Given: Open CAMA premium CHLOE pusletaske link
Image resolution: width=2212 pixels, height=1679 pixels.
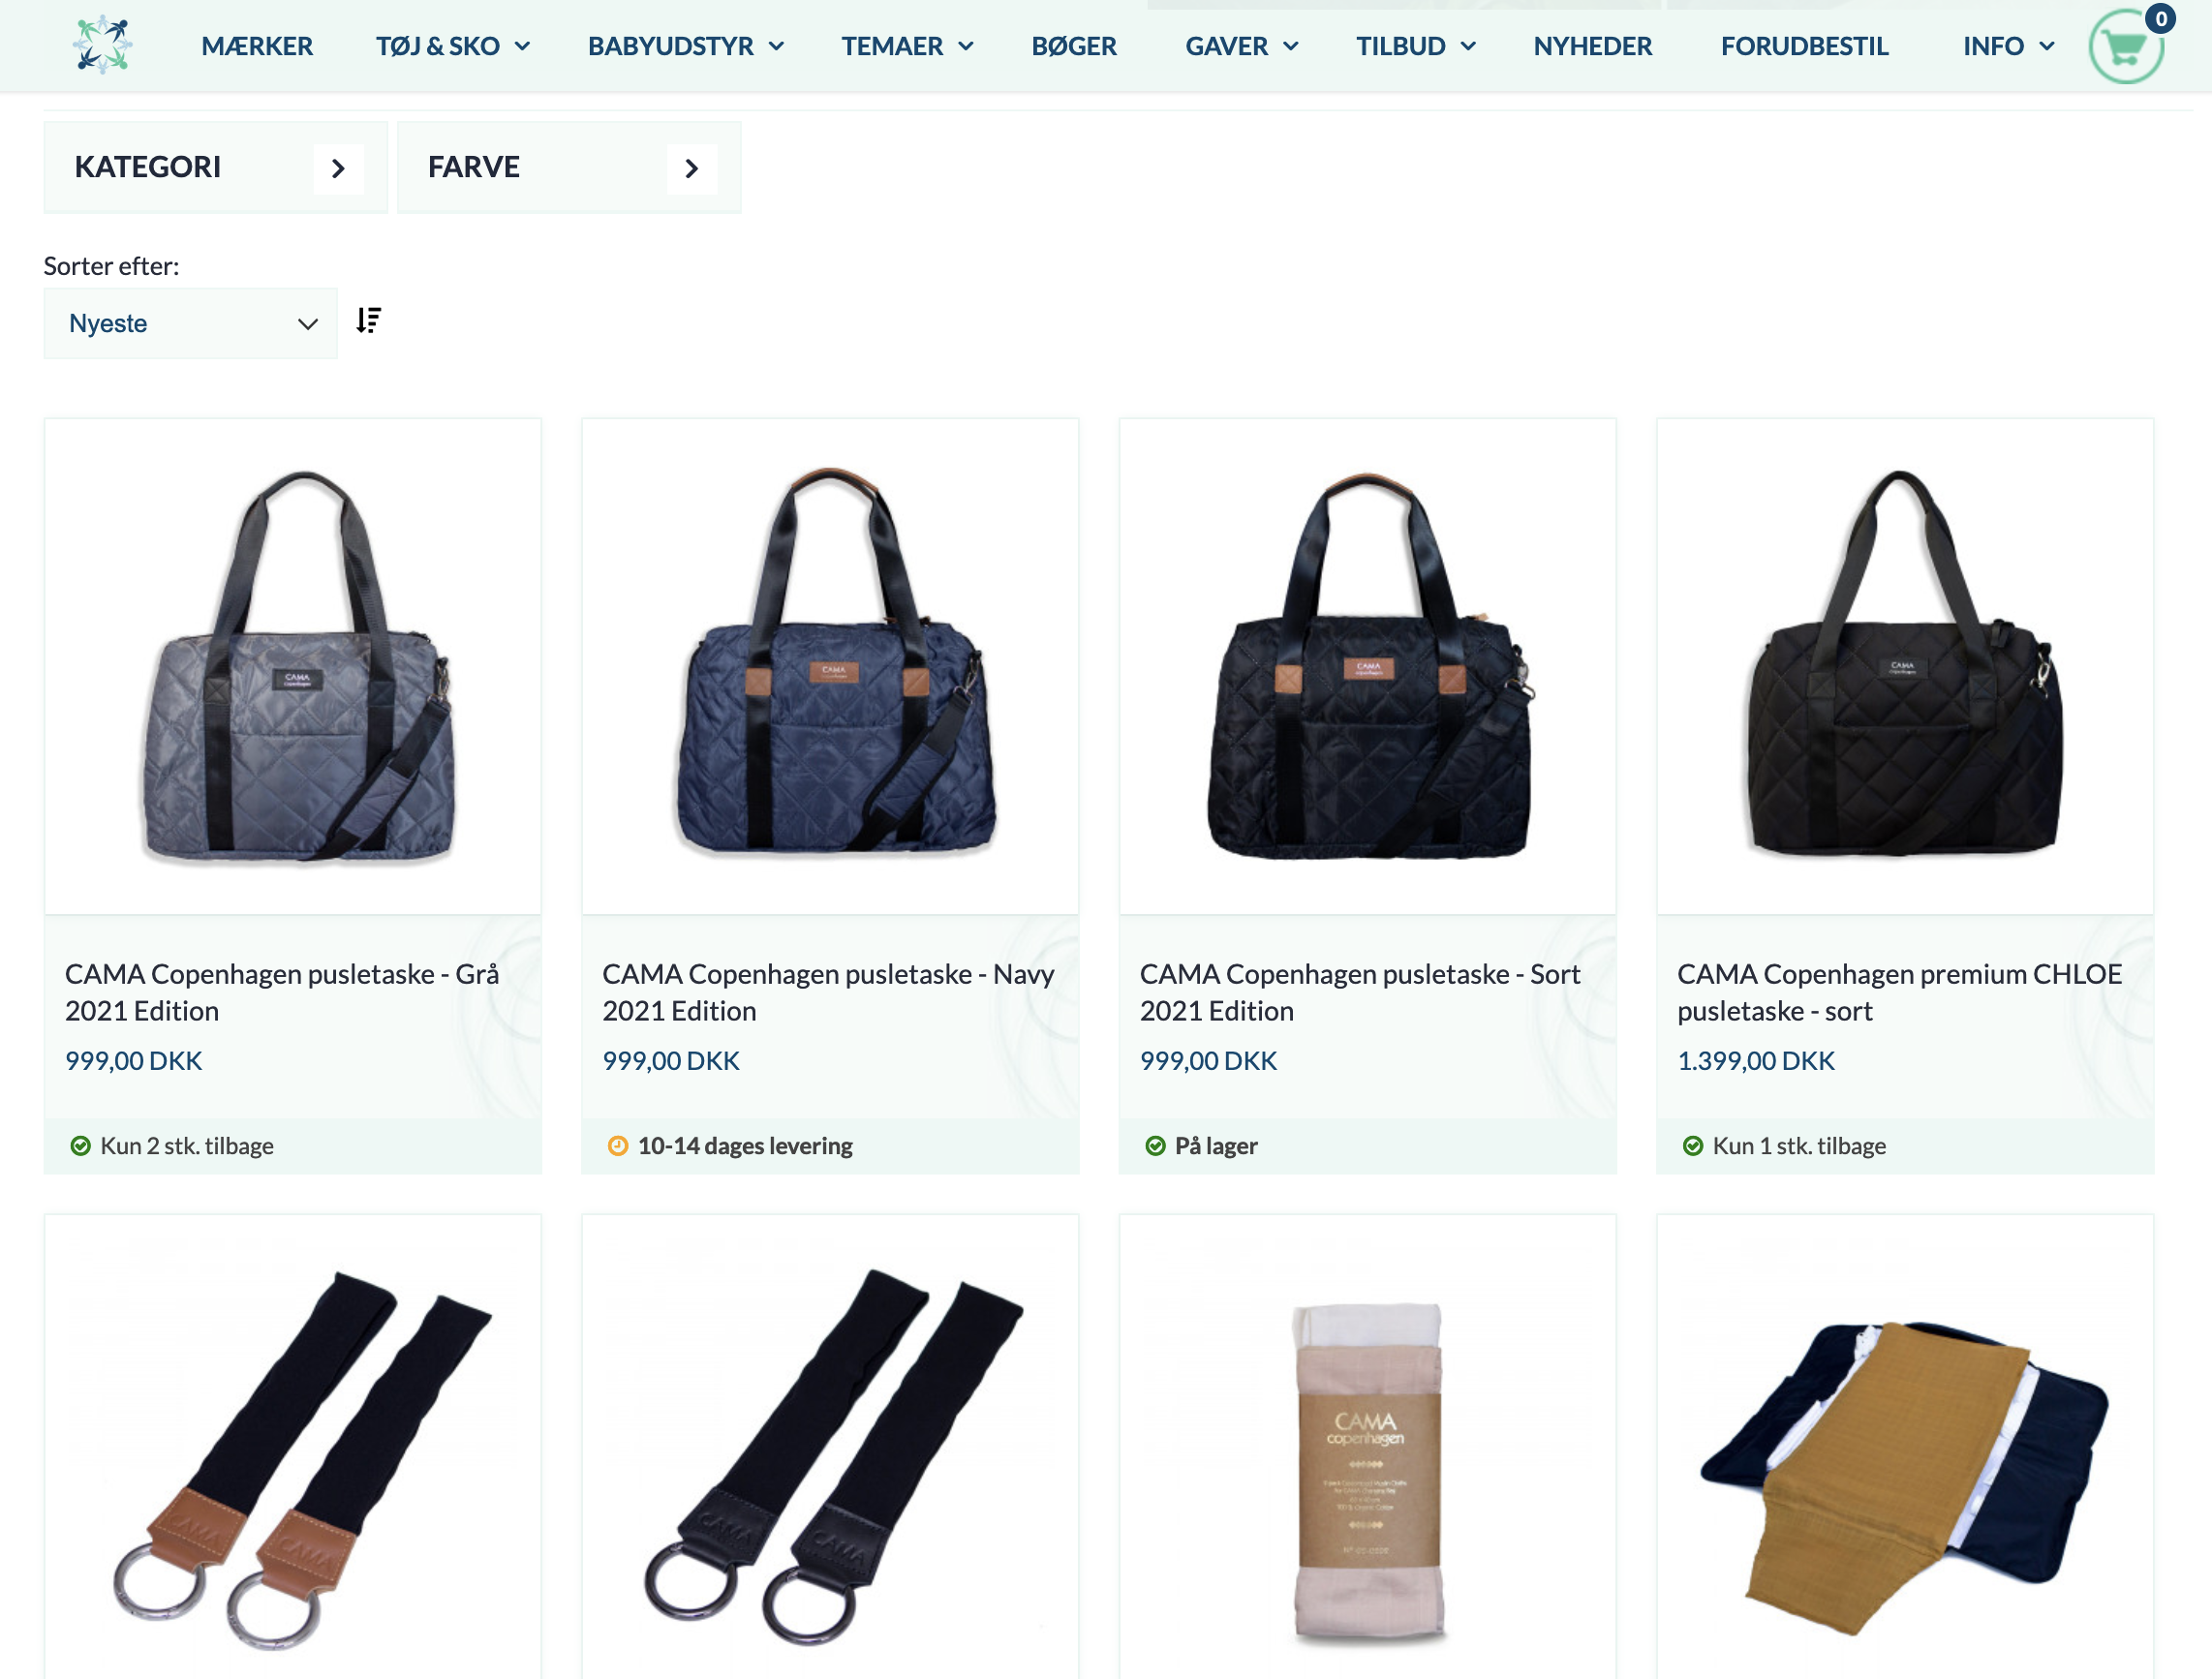Looking at the screenshot, I should 1898,992.
